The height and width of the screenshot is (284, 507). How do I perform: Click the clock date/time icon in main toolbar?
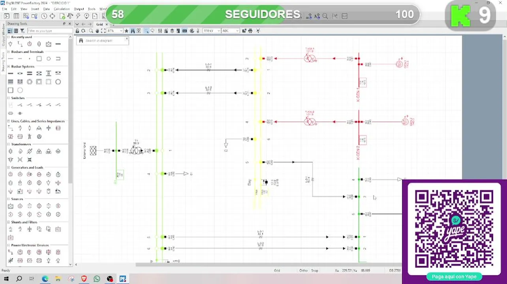(x=44, y=16)
